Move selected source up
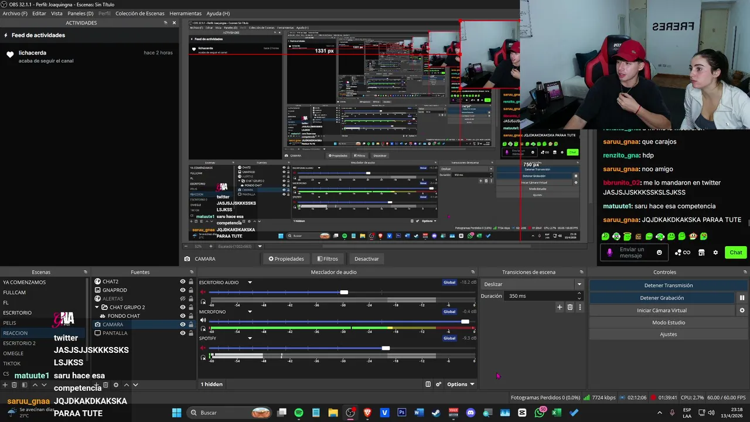This screenshot has height=422, width=750. [x=126, y=385]
